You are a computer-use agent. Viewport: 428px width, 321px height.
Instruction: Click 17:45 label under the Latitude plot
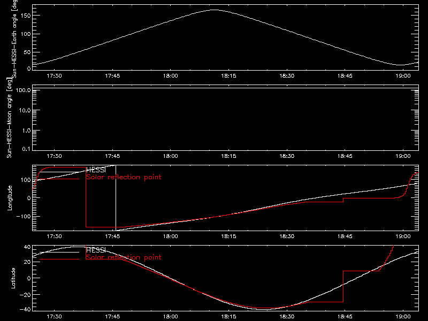[112, 316]
